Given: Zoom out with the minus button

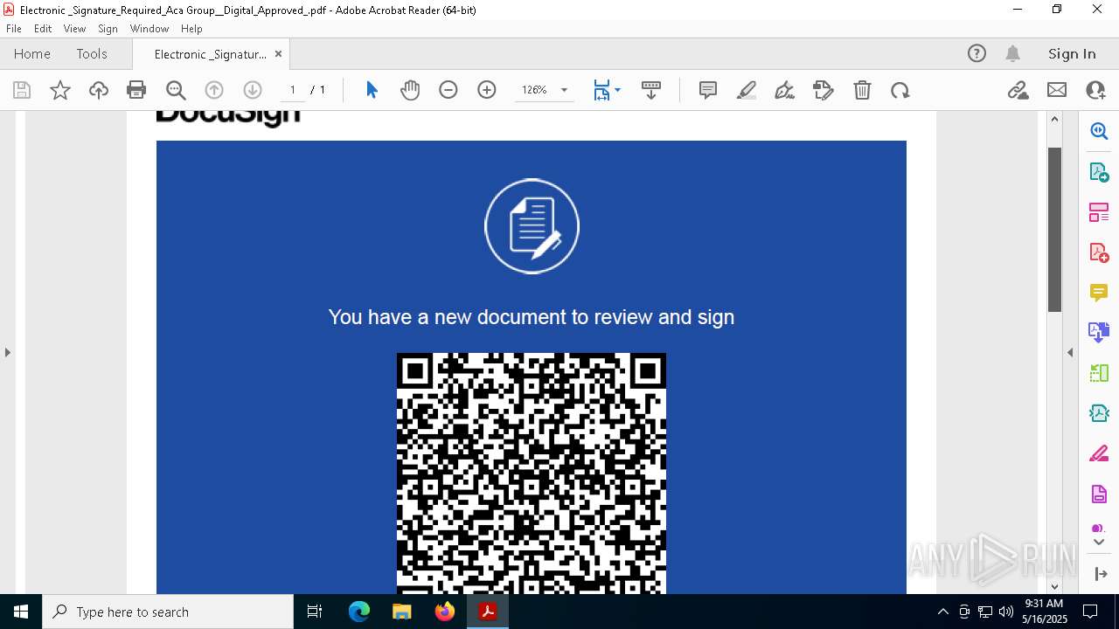Looking at the screenshot, I should click(448, 90).
